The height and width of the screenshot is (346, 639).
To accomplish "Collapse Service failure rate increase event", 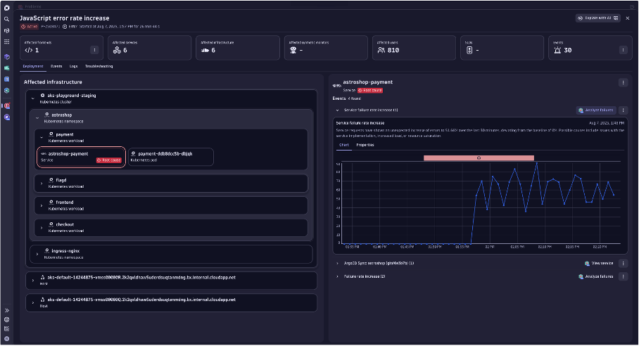I will coord(337,110).
